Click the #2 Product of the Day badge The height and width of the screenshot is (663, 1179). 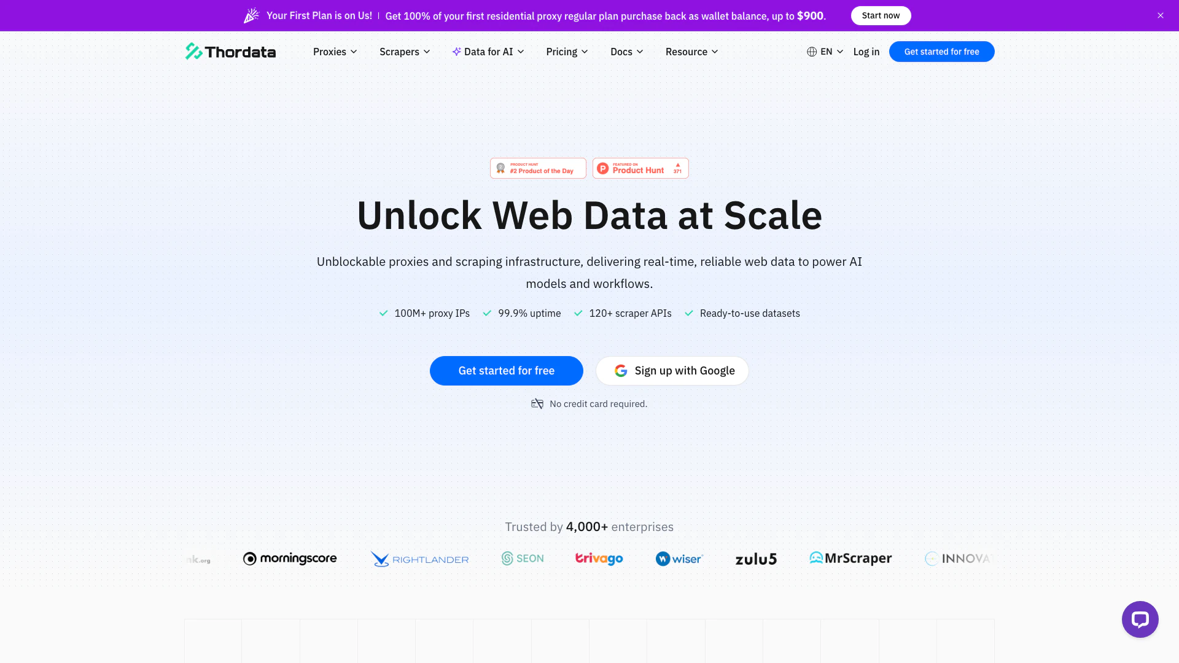coord(538,168)
